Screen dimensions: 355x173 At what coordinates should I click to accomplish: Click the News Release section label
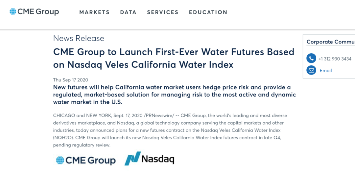pos(79,38)
